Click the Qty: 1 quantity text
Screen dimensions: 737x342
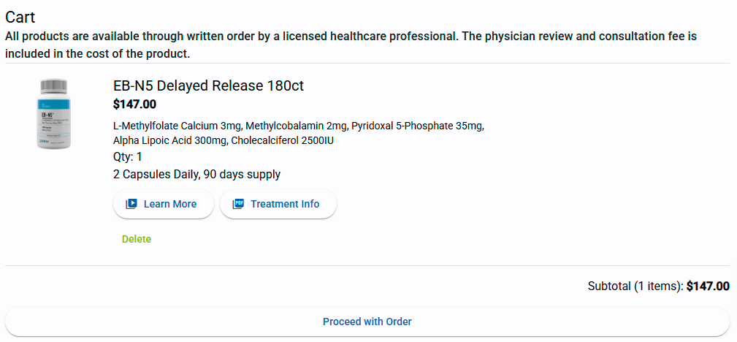pos(128,156)
